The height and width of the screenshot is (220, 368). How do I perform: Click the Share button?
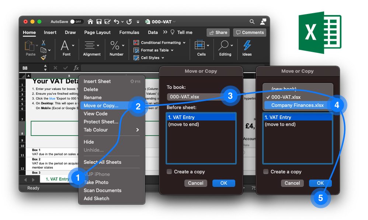[218, 32]
